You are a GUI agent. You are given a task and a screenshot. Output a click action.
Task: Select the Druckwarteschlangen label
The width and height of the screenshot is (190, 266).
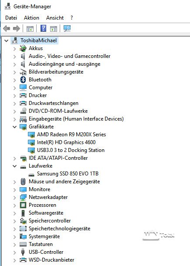54,103
